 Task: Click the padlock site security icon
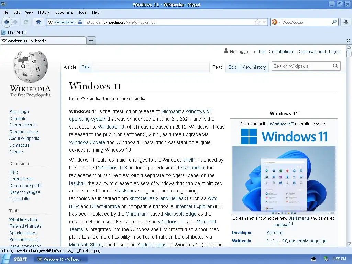80,22
